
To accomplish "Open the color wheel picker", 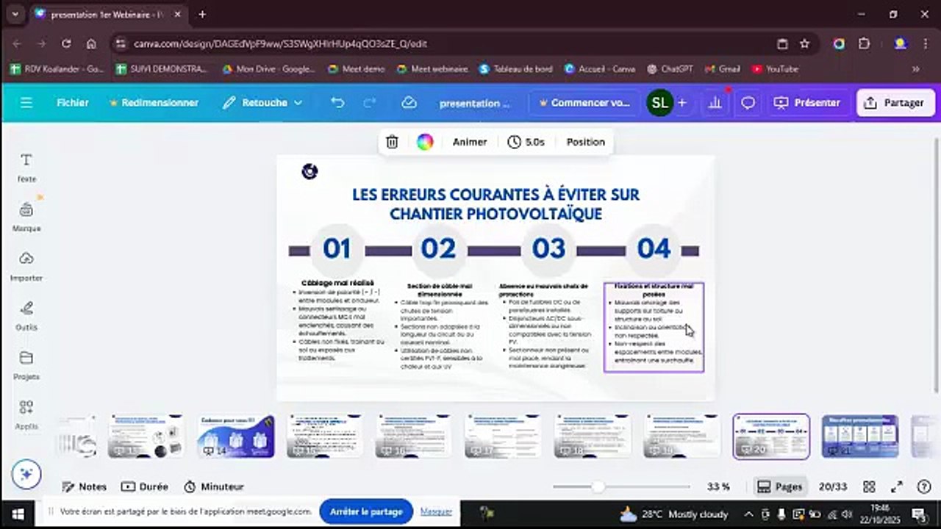I will pos(425,142).
